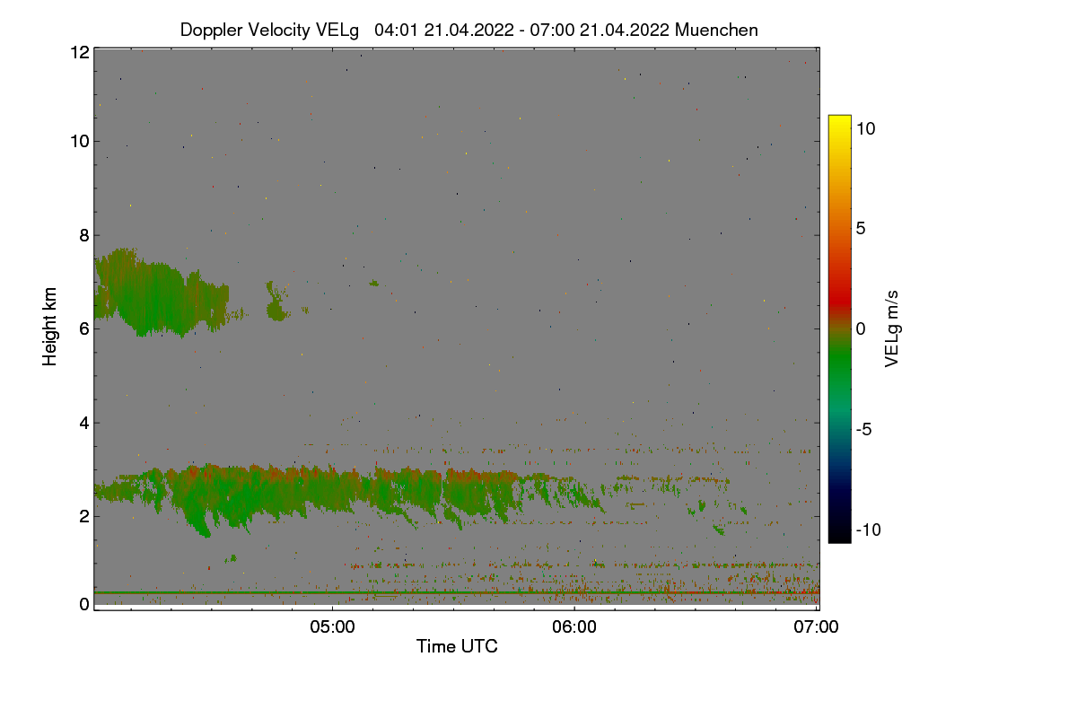Screen dimensions: 1077x718
Task: Click the 4 km height tick label
Action: click(x=83, y=422)
